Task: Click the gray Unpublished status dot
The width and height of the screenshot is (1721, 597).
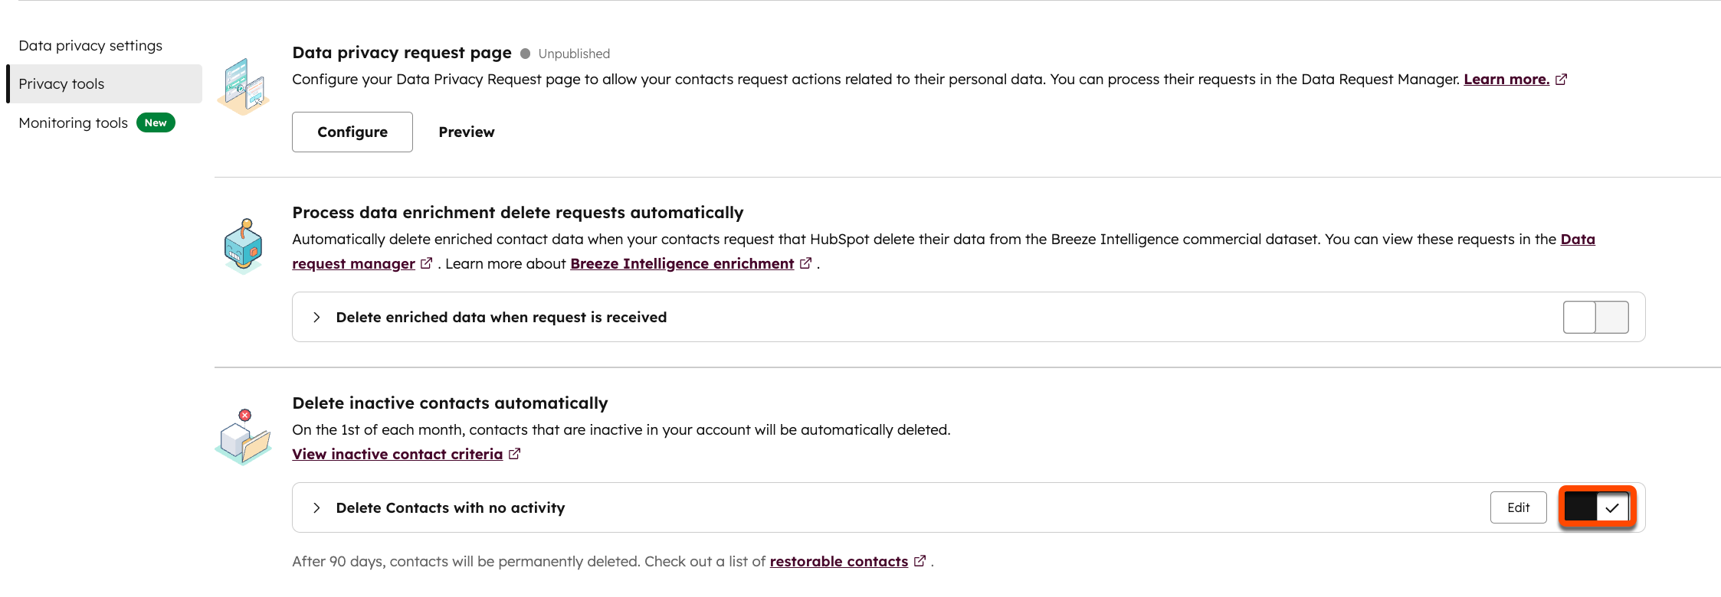Action: [x=525, y=53]
